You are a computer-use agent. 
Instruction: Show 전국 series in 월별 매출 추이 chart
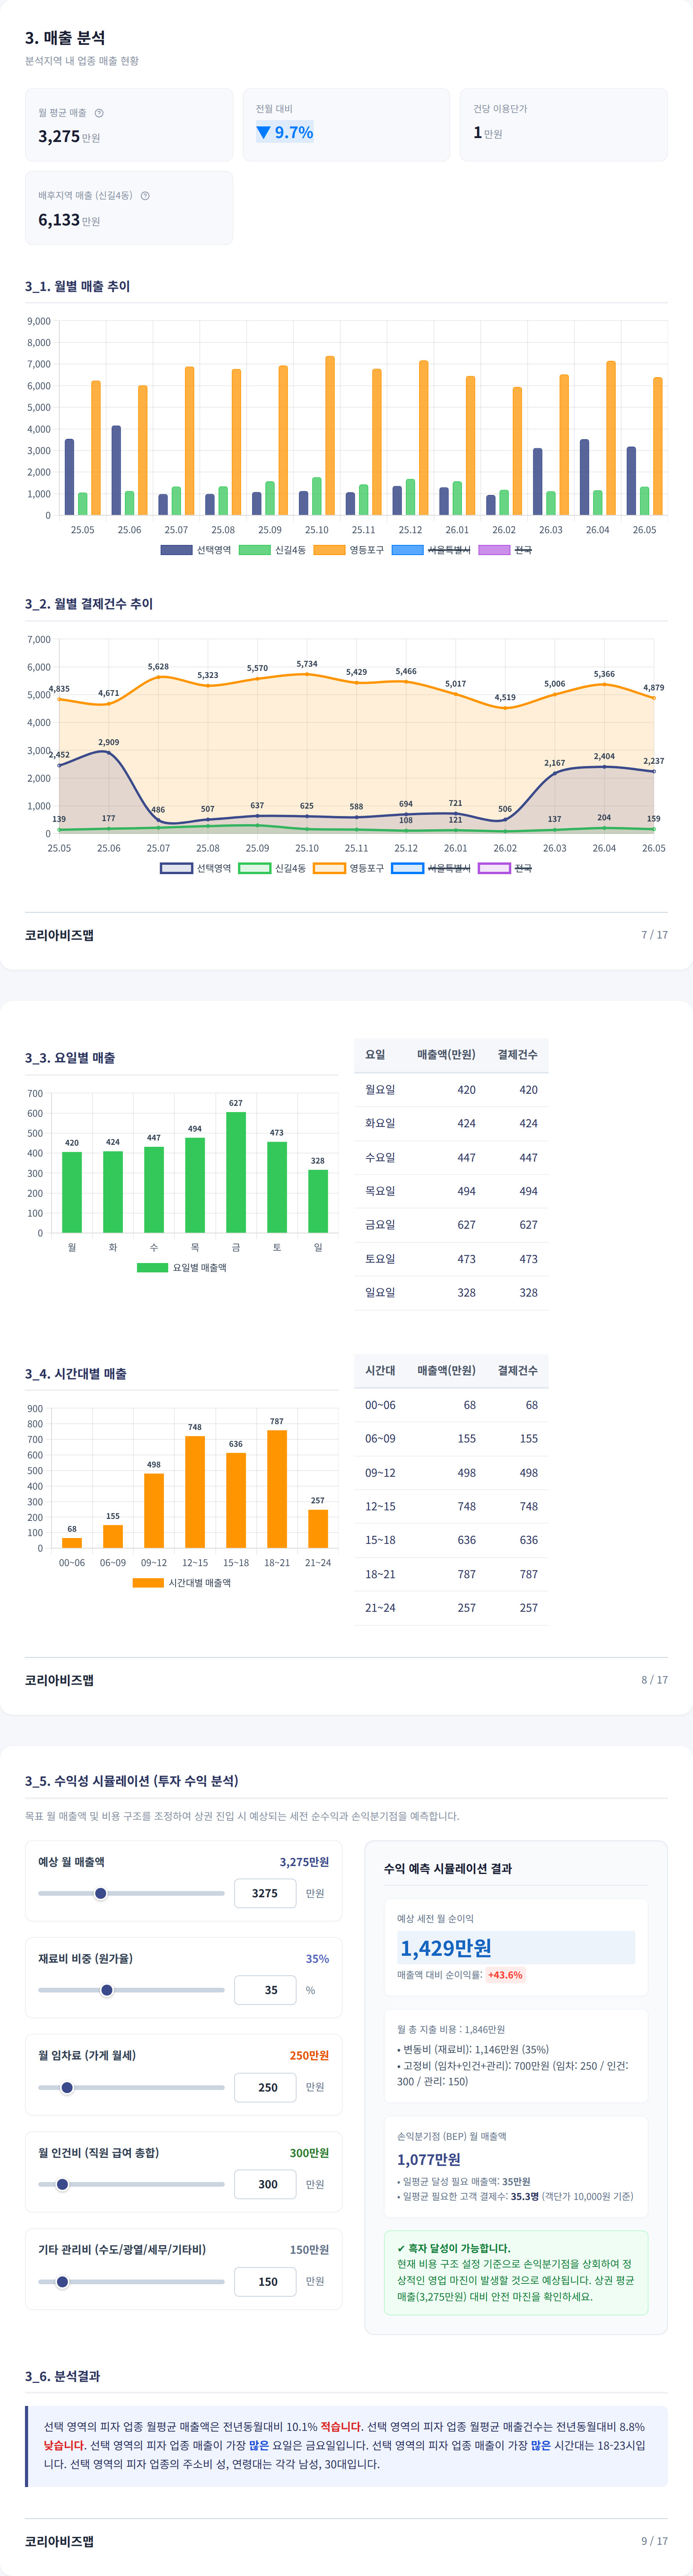point(505,550)
